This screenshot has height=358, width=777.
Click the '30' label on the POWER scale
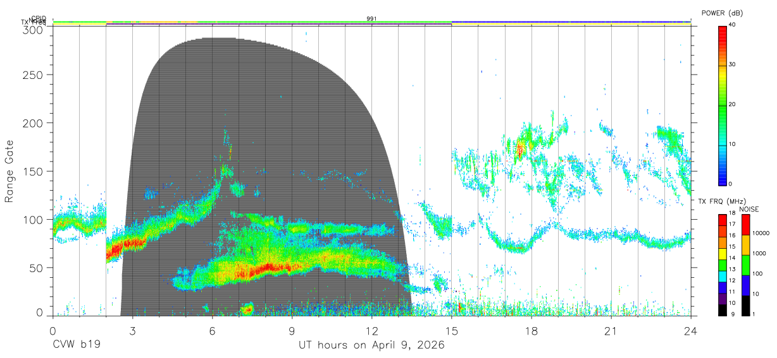[x=733, y=64]
